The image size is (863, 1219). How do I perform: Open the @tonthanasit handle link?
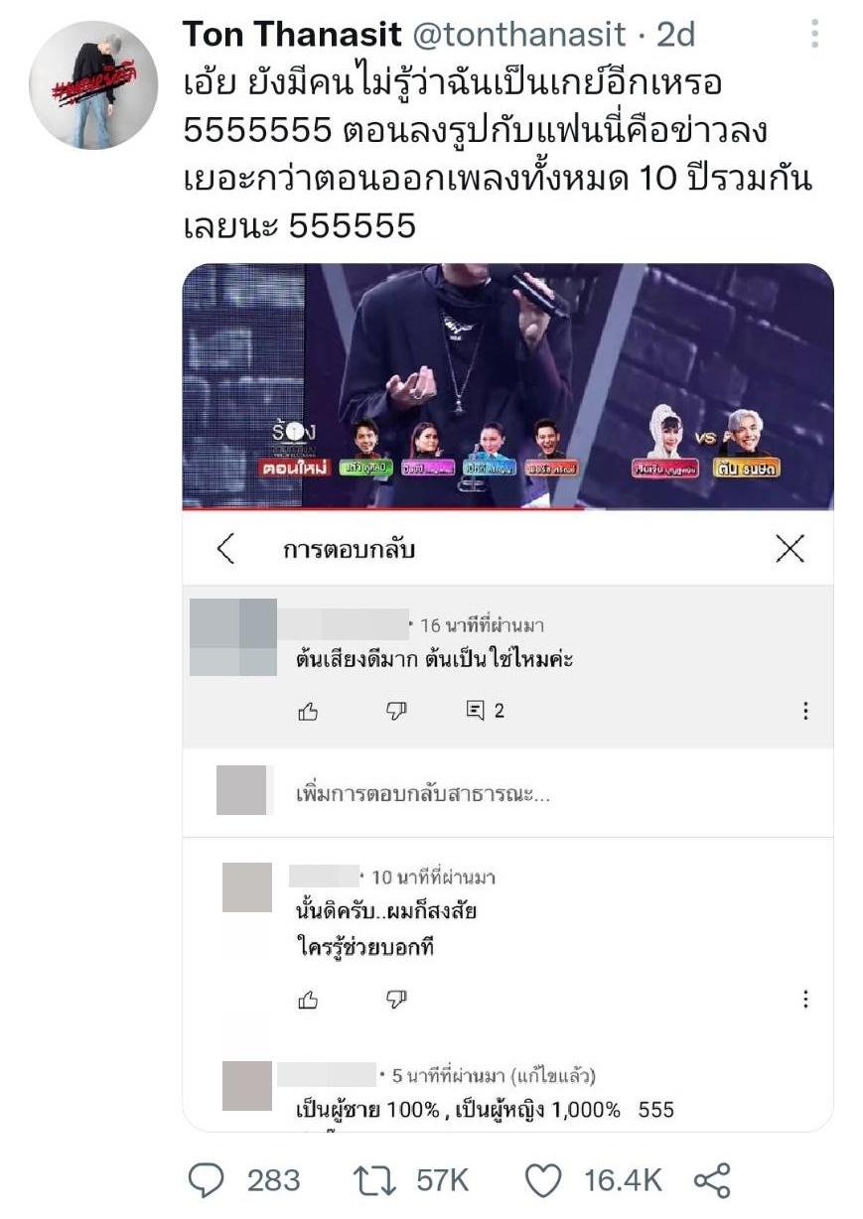(519, 35)
